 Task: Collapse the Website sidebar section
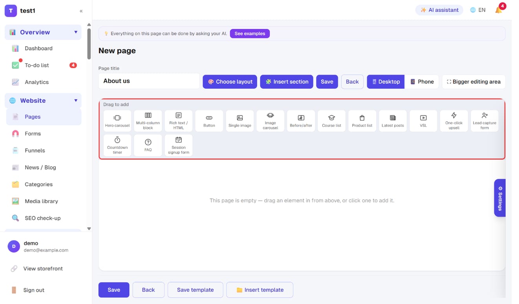click(x=43, y=100)
